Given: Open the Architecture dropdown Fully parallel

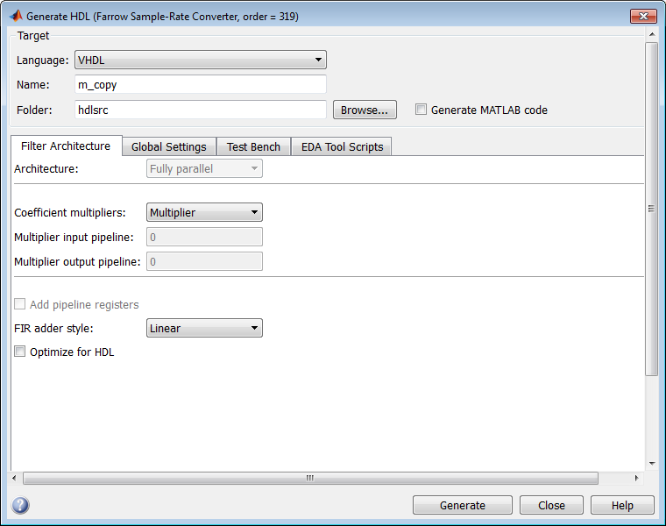Looking at the screenshot, I should [x=204, y=168].
